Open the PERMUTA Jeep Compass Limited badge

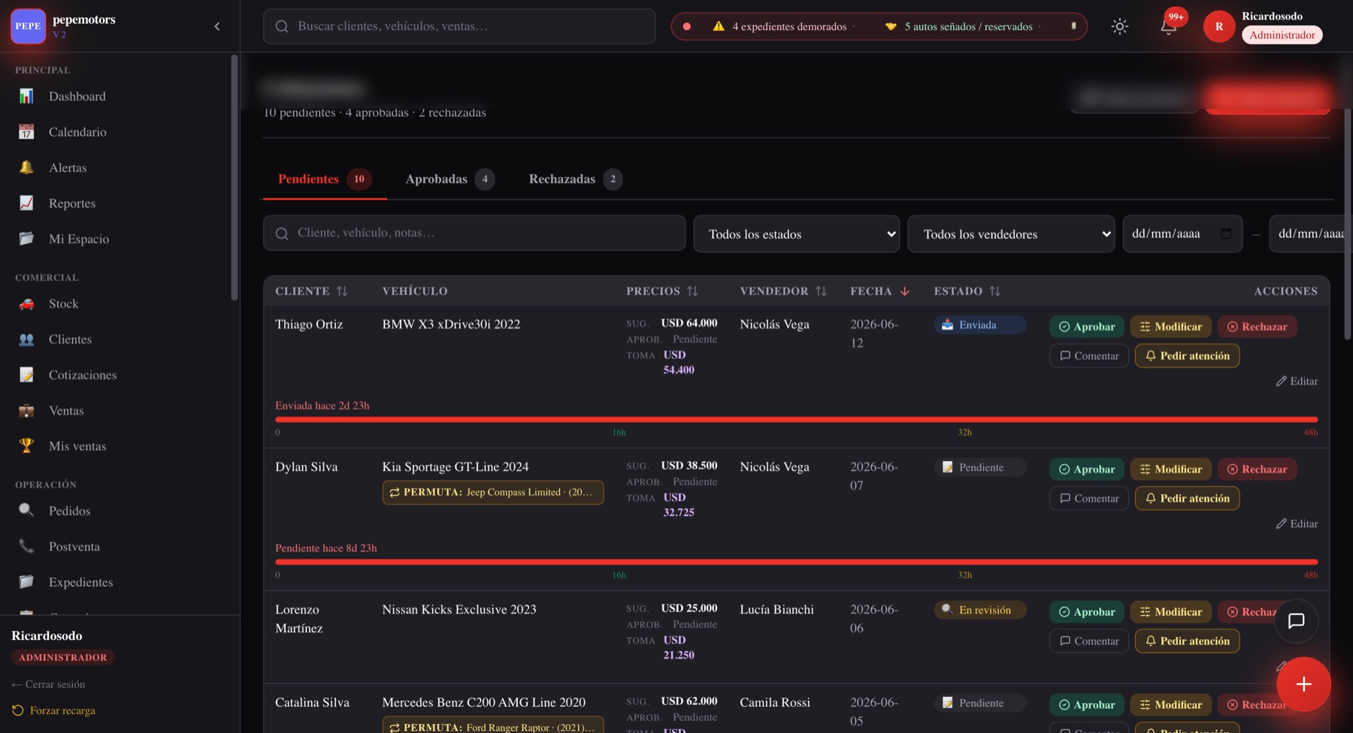(x=493, y=493)
